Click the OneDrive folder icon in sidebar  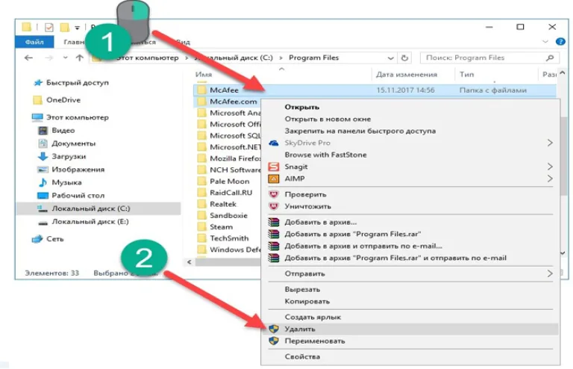(x=37, y=100)
